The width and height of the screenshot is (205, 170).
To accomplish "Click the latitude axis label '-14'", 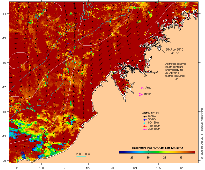I will coord(3,13).
